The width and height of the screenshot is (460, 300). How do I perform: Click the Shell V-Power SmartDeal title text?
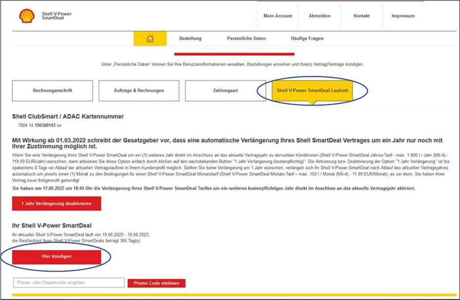coord(56,16)
